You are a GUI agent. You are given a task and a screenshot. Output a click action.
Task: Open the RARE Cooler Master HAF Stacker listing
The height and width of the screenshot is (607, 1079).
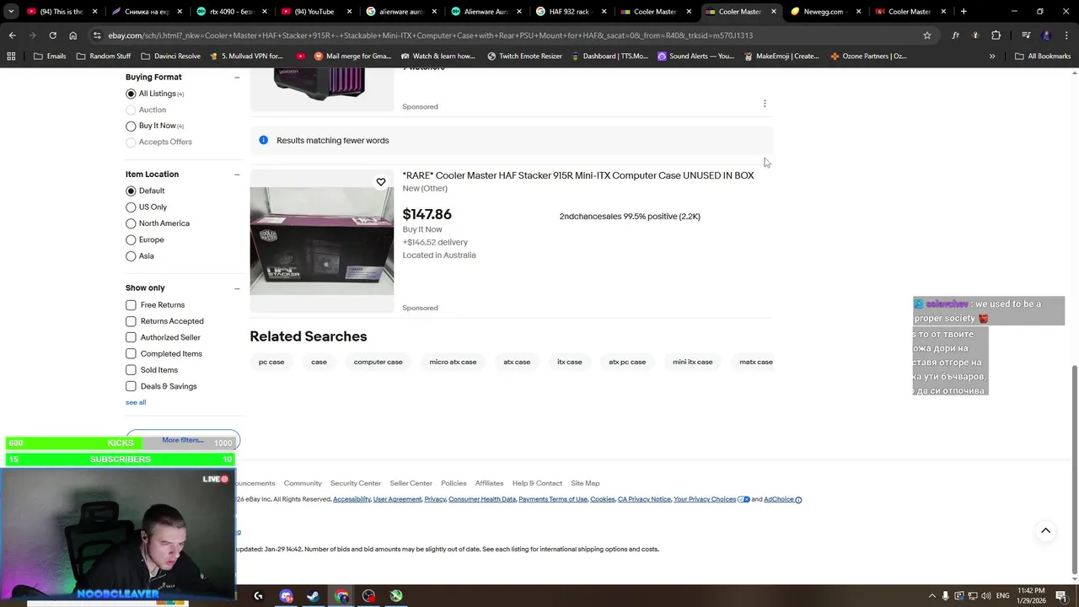(x=578, y=175)
